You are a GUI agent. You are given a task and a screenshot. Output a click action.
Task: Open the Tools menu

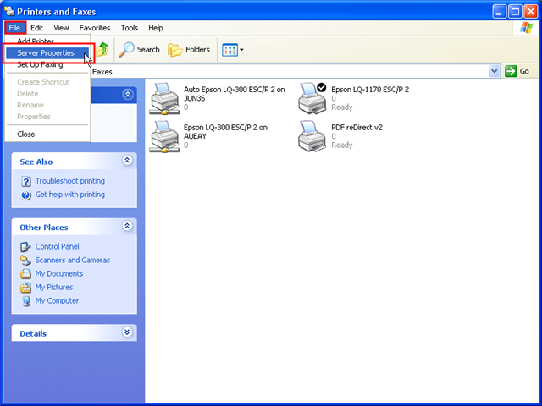[129, 28]
